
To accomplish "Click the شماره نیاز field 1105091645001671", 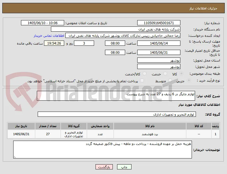I will coord(159,23).
